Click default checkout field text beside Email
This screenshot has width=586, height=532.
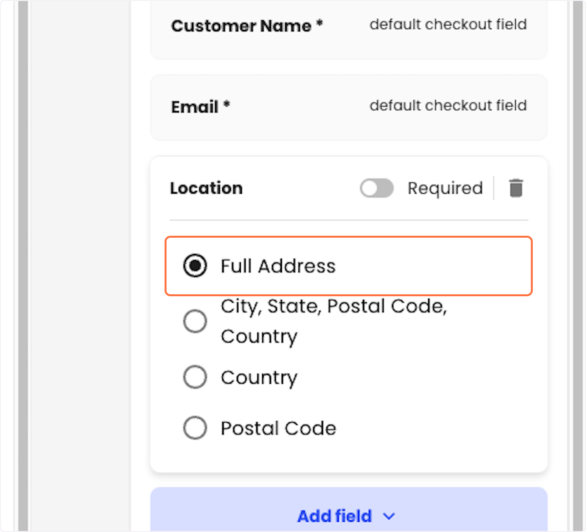click(x=448, y=105)
